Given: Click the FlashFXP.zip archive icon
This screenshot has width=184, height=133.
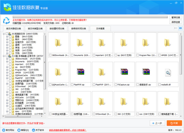Looking at the screenshot, I should coord(81,72).
